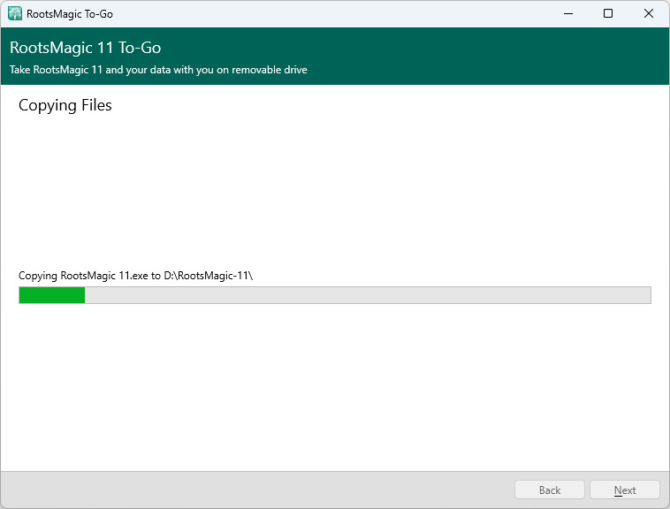
Task: Click the green file copy progress bar
Action: click(335, 295)
